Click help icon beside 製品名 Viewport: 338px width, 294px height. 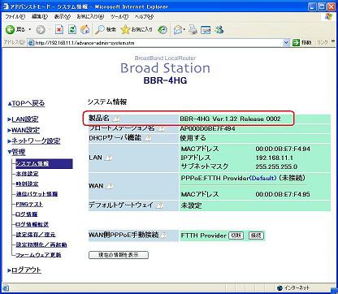tap(116, 119)
